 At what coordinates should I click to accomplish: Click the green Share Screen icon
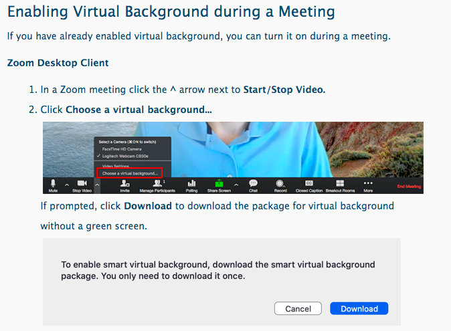point(218,183)
